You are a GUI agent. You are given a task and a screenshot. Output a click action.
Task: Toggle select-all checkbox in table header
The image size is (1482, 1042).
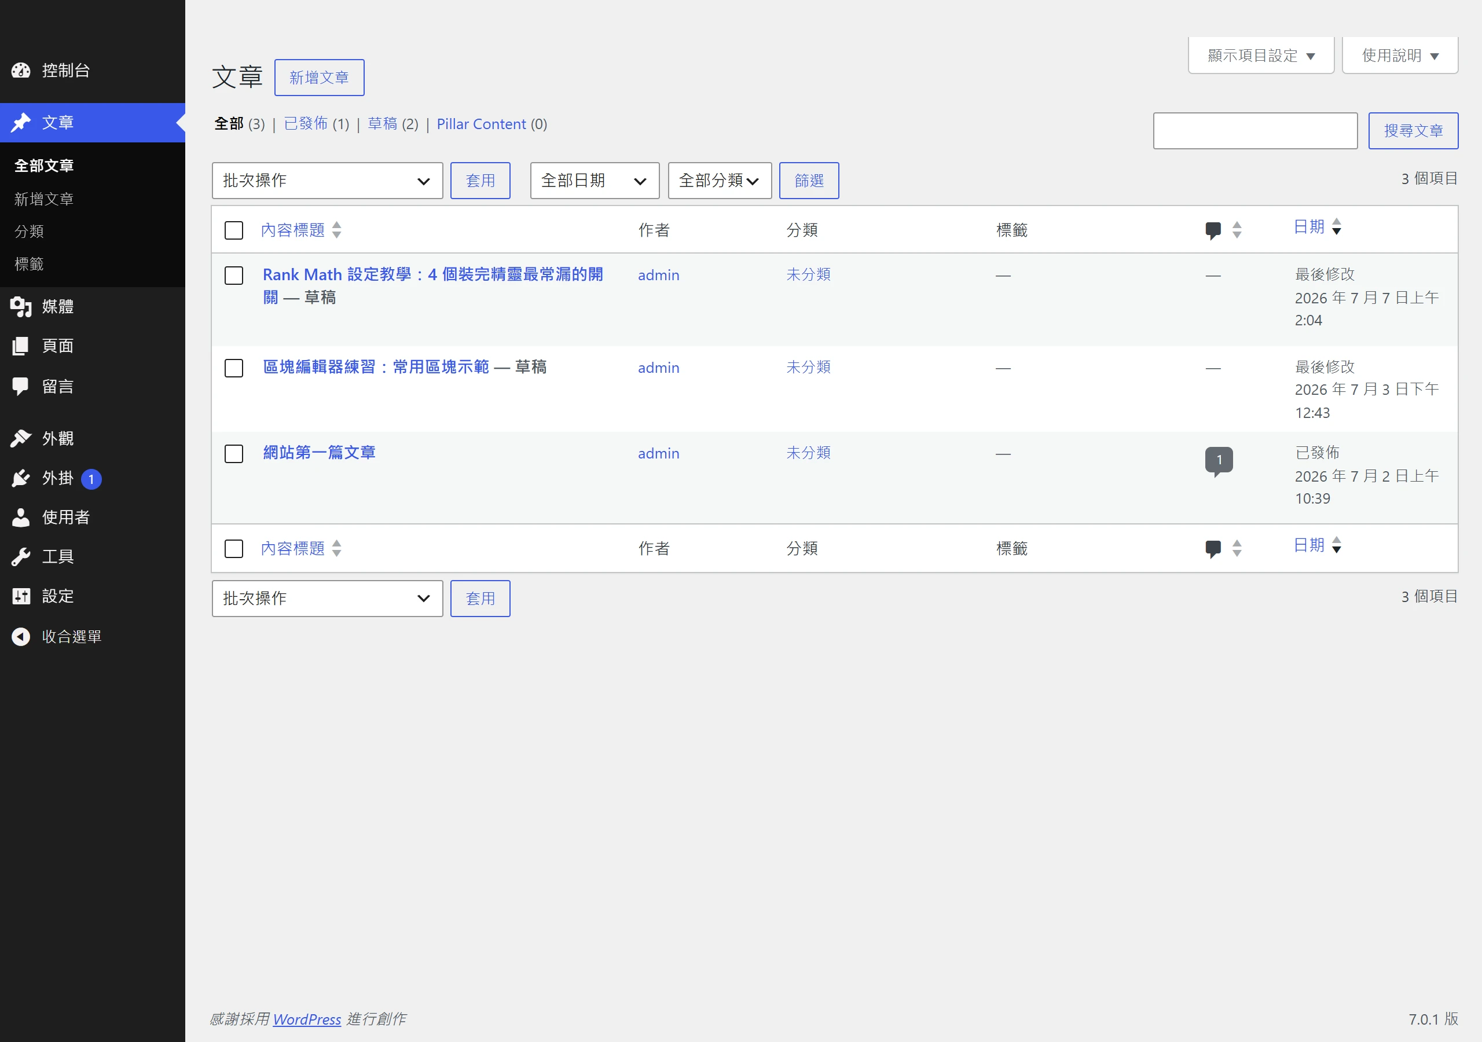point(234,230)
